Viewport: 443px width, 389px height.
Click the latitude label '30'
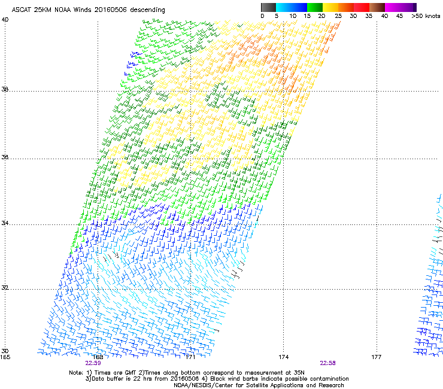click(x=5, y=351)
